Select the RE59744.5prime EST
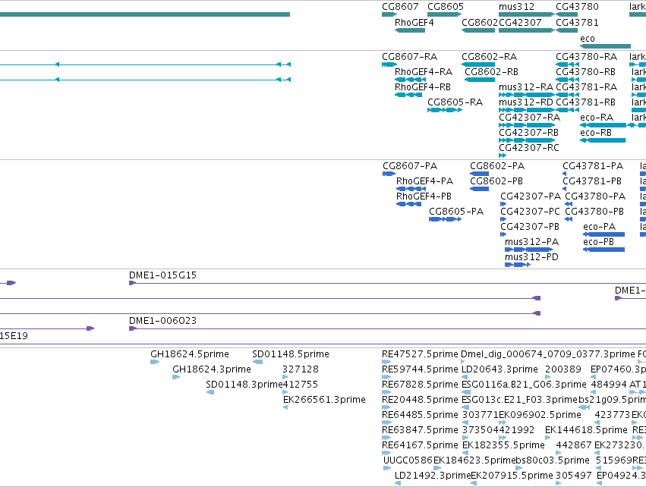This screenshot has height=487, width=646. point(386,377)
